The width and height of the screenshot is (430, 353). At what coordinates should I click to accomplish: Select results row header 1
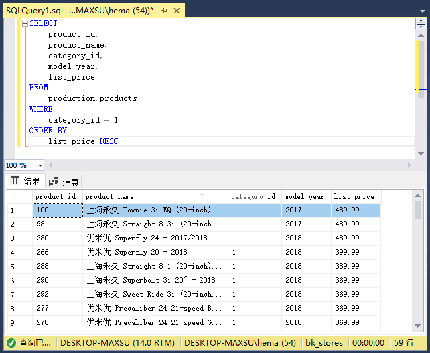coord(19,210)
